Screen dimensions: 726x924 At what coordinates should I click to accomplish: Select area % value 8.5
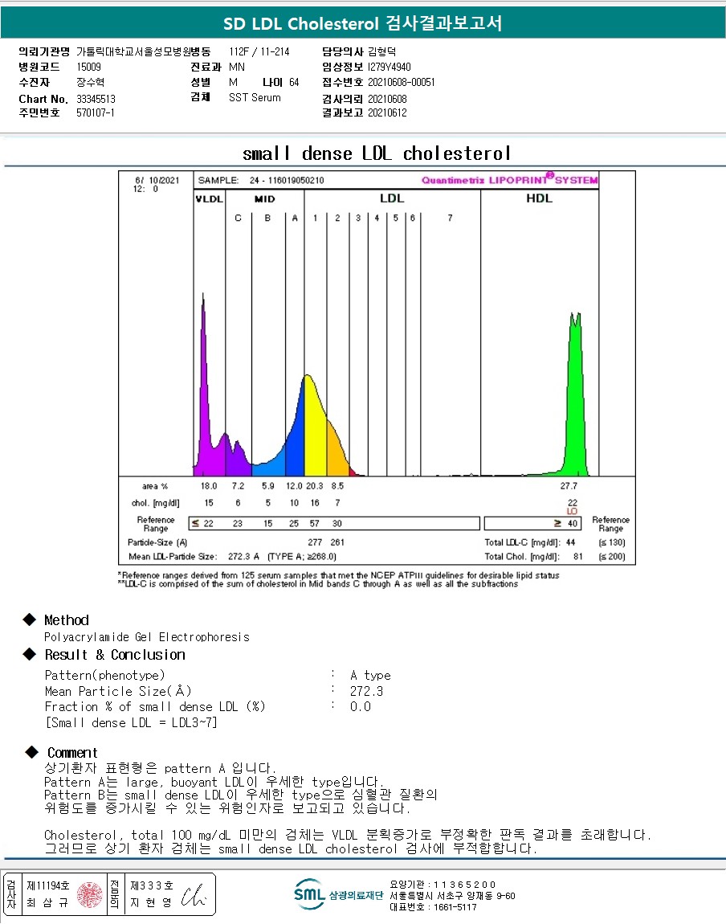[337, 486]
